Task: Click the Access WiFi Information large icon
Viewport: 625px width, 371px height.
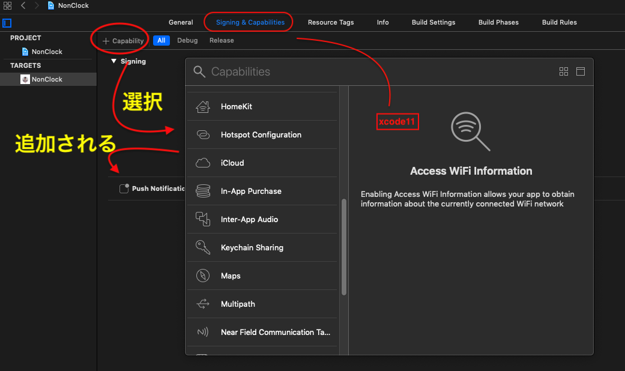Action: tap(470, 131)
